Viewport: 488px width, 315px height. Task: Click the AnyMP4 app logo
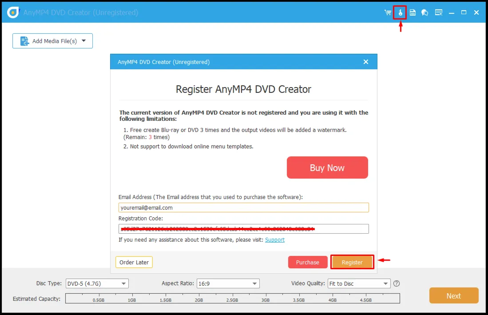13,12
